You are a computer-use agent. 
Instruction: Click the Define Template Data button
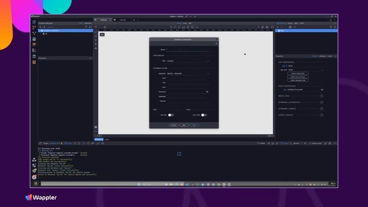(x=298, y=80)
